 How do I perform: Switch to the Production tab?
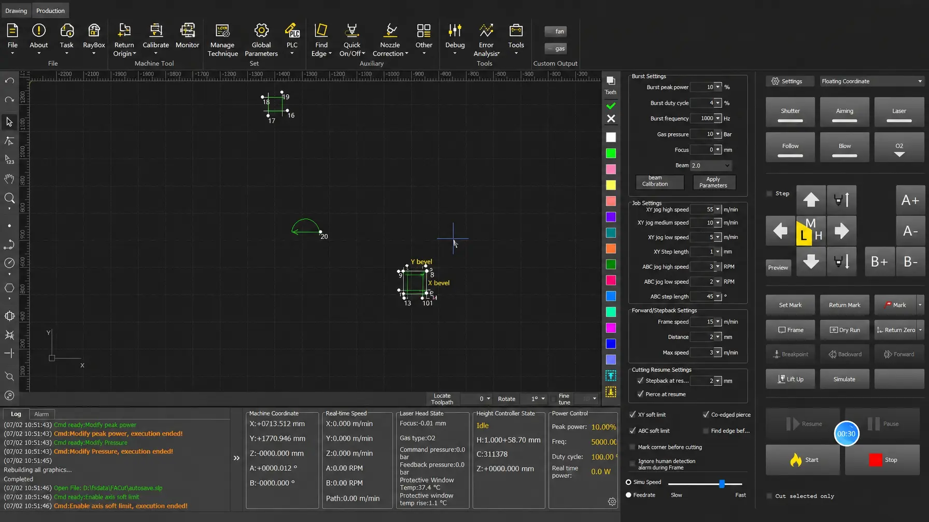pyautogui.click(x=50, y=10)
